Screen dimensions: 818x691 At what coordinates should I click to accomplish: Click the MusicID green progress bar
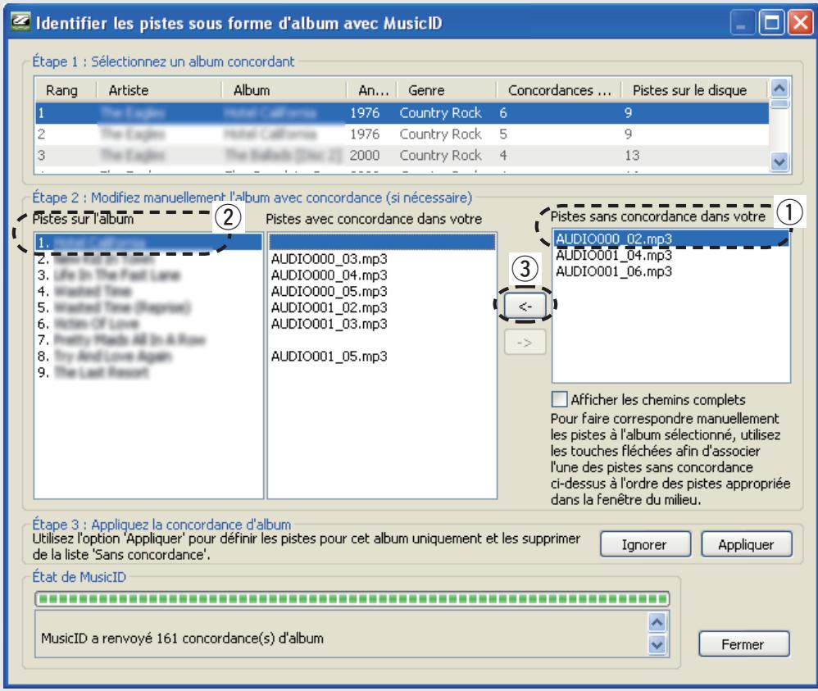[352, 598]
